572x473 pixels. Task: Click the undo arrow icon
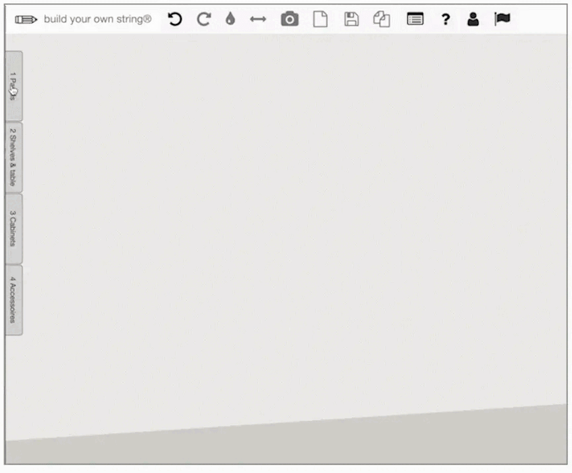coord(175,20)
